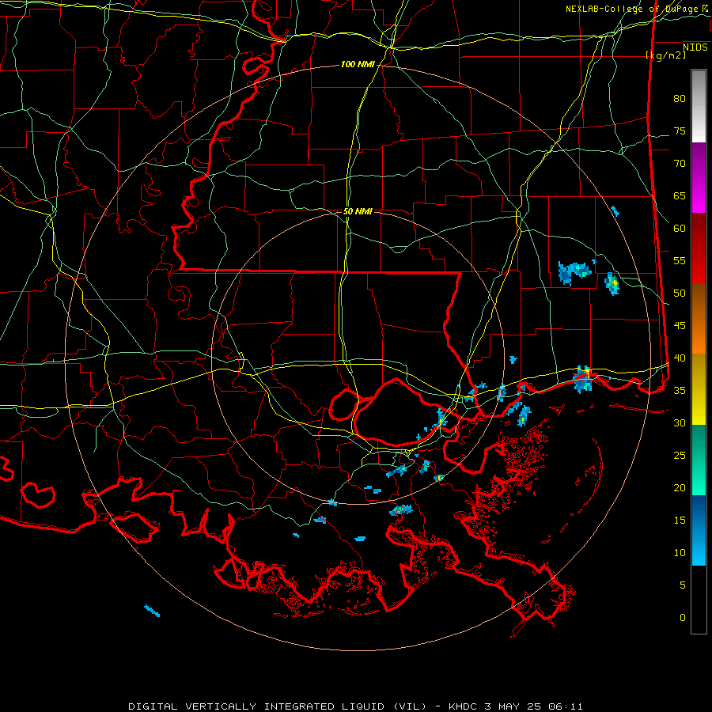This screenshot has width=712, height=712.
Task: Click the scale value "25"
Action: click(x=680, y=456)
